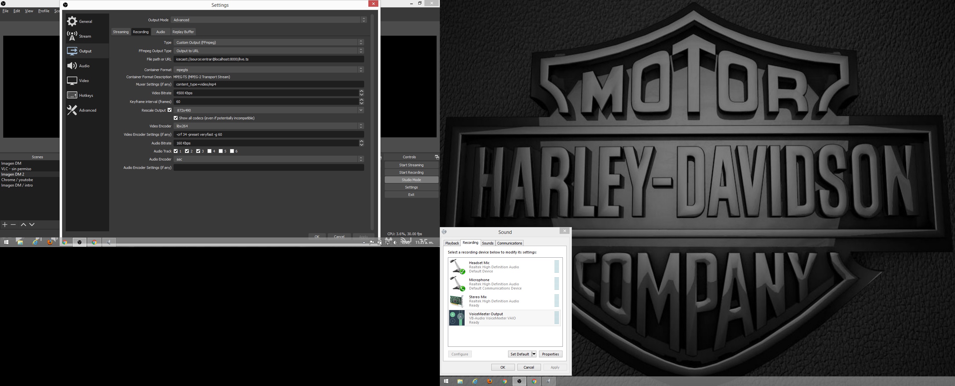Switch to the Replay Buffer tab
The height and width of the screenshot is (386, 955).
183,32
